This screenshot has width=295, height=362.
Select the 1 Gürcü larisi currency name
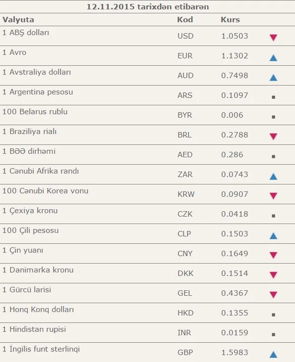pyautogui.click(x=27, y=289)
